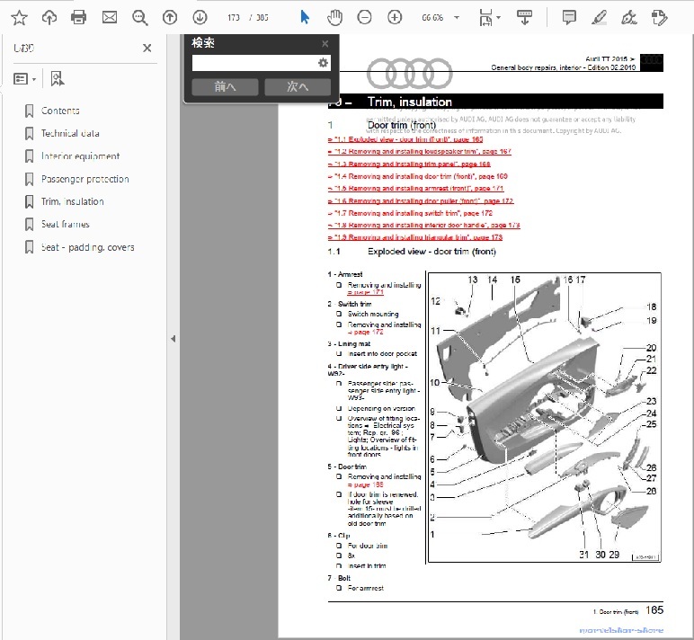The width and height of the screenshot is (694, 640).
Task: Open the Seat frames bookmark
Action: [x=65, y=224]
